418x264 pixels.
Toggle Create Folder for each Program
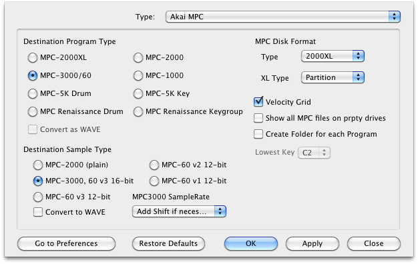click(258, 134)
